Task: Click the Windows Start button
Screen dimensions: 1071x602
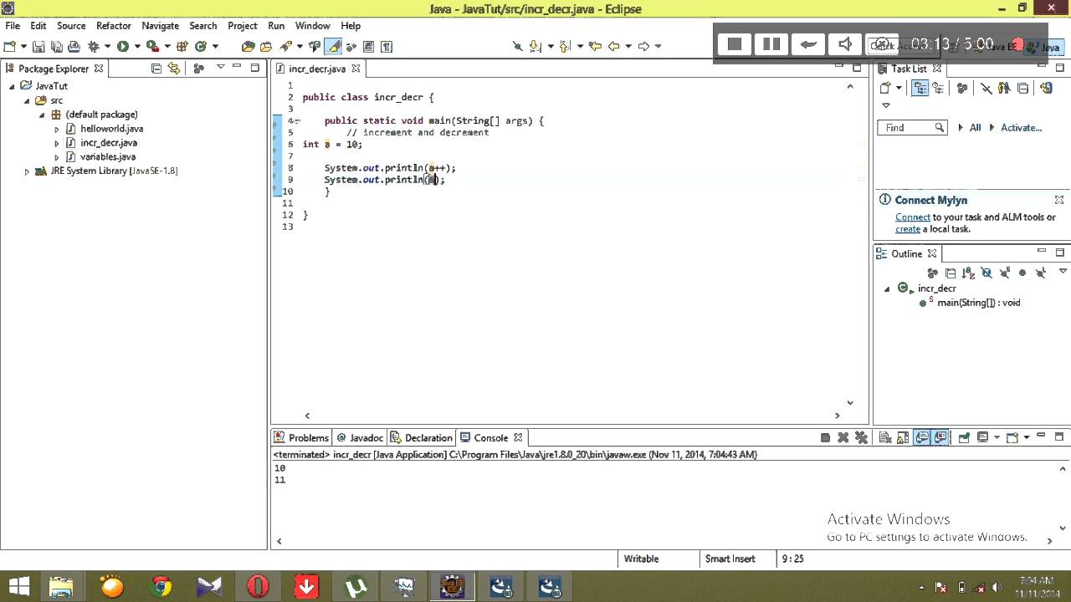Action: click(x=18, y=587)
